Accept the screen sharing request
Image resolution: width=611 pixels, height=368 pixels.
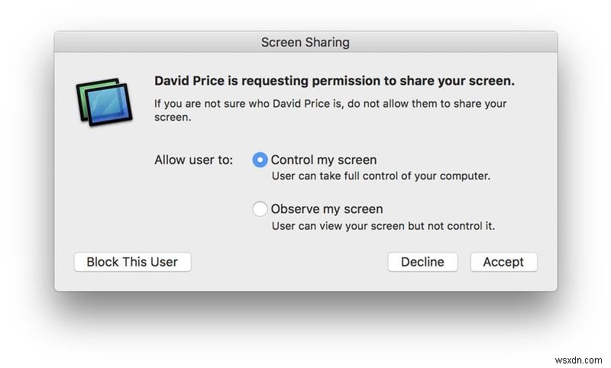503,262
